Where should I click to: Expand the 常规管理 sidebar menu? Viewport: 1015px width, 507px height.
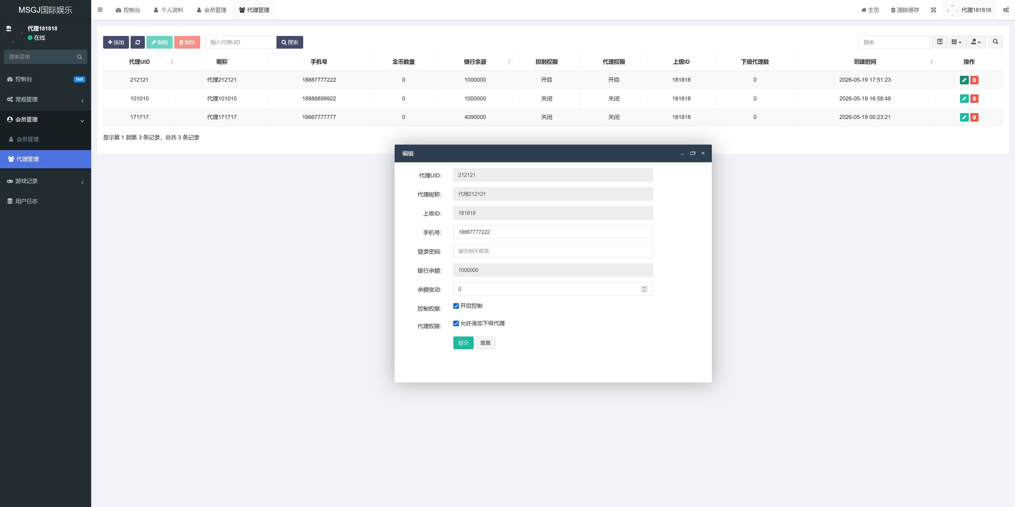[x=45, y=99]
